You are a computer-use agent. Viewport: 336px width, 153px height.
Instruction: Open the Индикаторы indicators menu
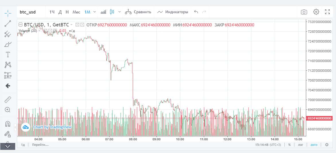pos(173,12)
